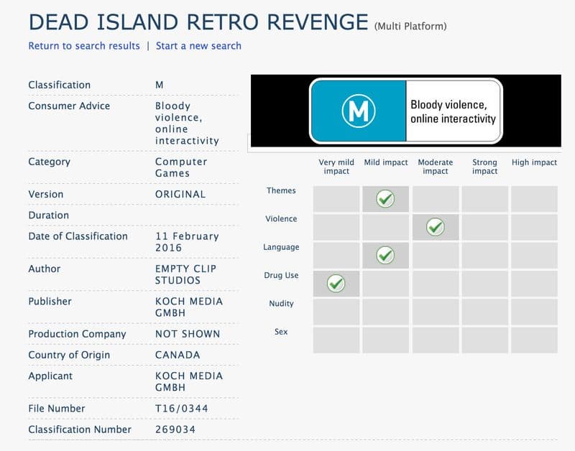Open the Start a new search link
Image resolution: width=575 pixels, height=451 pixels.
[x=198, y=46]
